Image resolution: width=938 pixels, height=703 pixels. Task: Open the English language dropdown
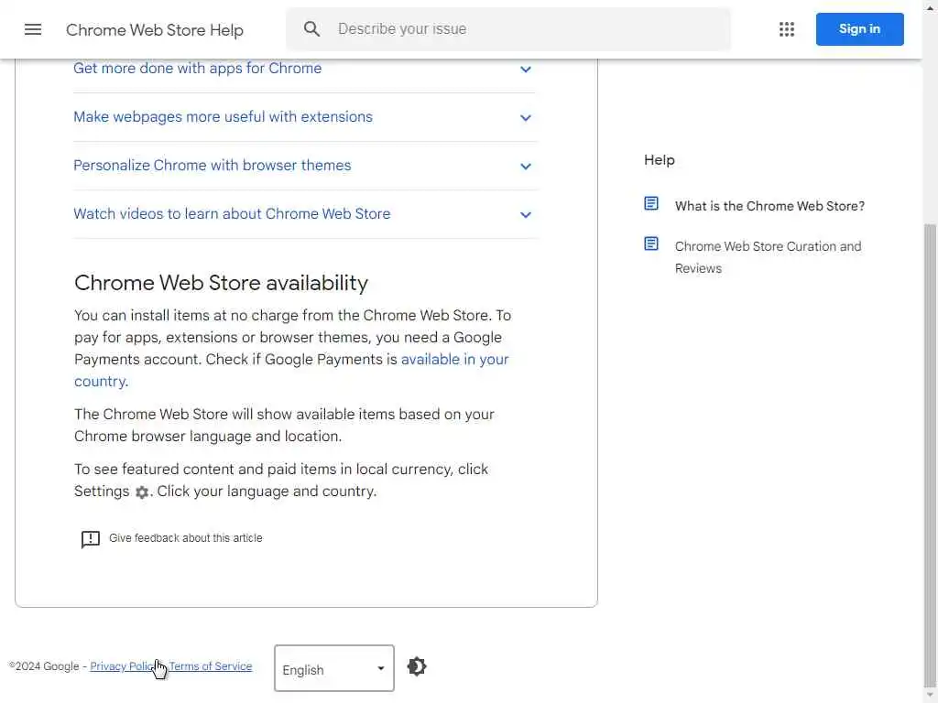point(334,668)
